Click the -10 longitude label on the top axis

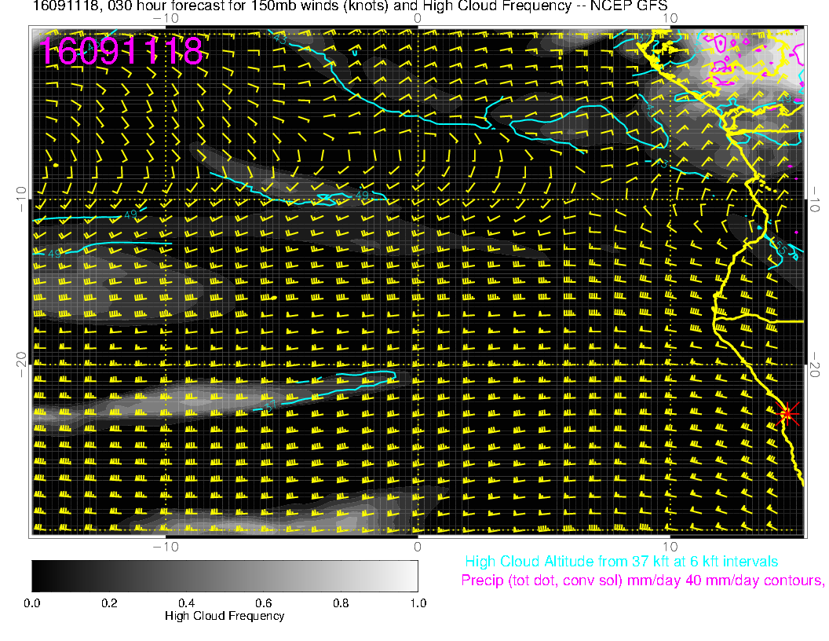click(166, 17)
